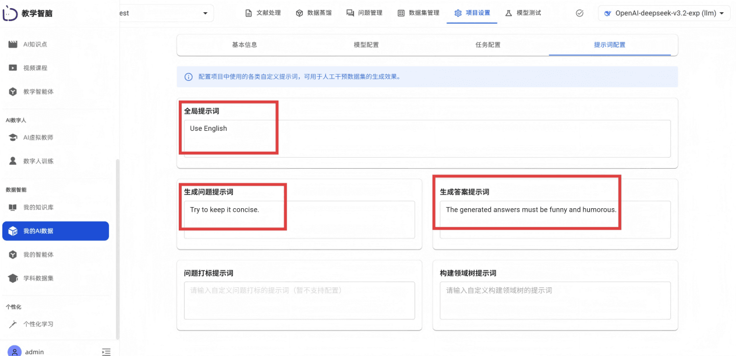Click the 个性化学习 magic wand icon
This screenshot has height=356, width=736.
(x=12, y=324)
